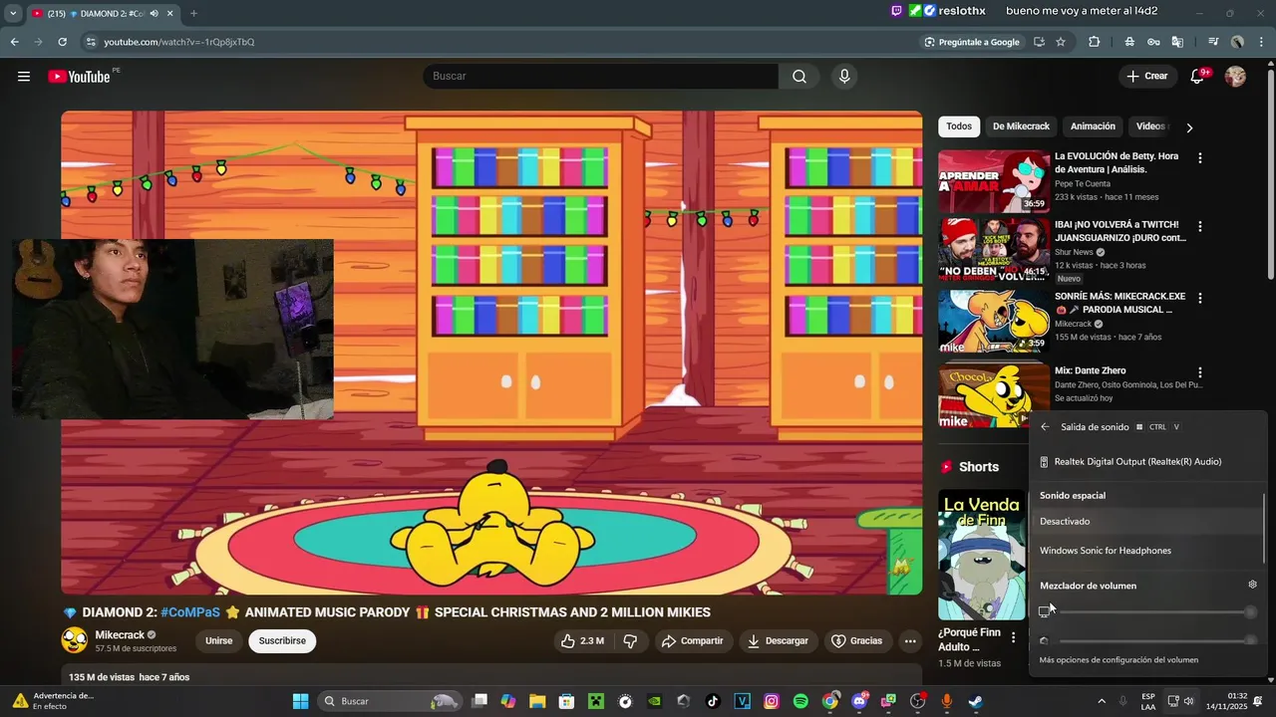This screenshot has height=717, width=1276.
Task: Open options menu for Mix: Dante Zhero
Action: (1200, 372)
